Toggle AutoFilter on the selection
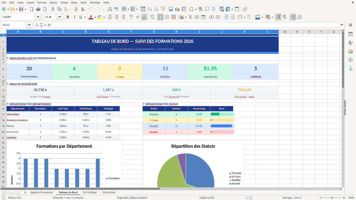The image size is (356, 200). click(163, 9)
